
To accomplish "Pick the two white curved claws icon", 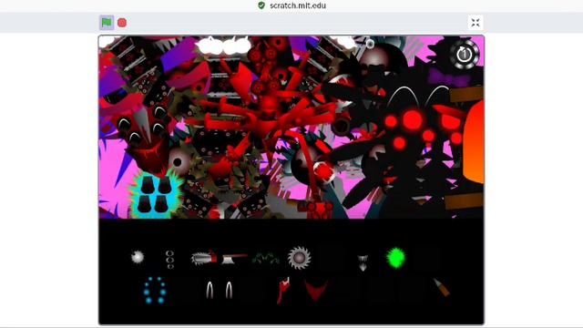I will [220, 290].
